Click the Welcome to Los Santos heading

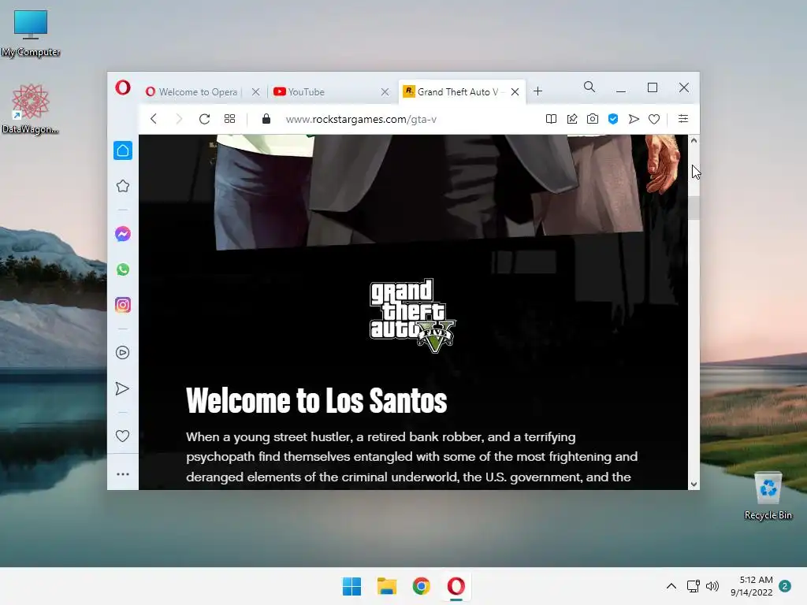point(317,401)
